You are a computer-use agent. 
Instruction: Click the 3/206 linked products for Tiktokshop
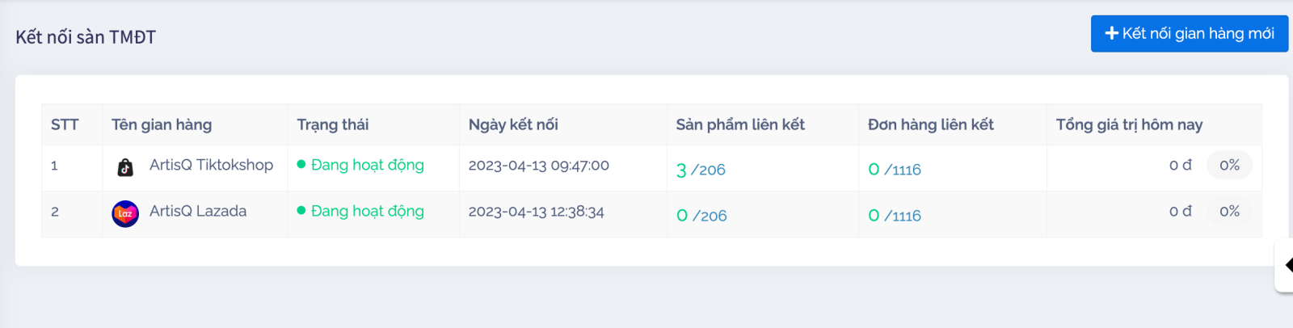click(701, 170)
